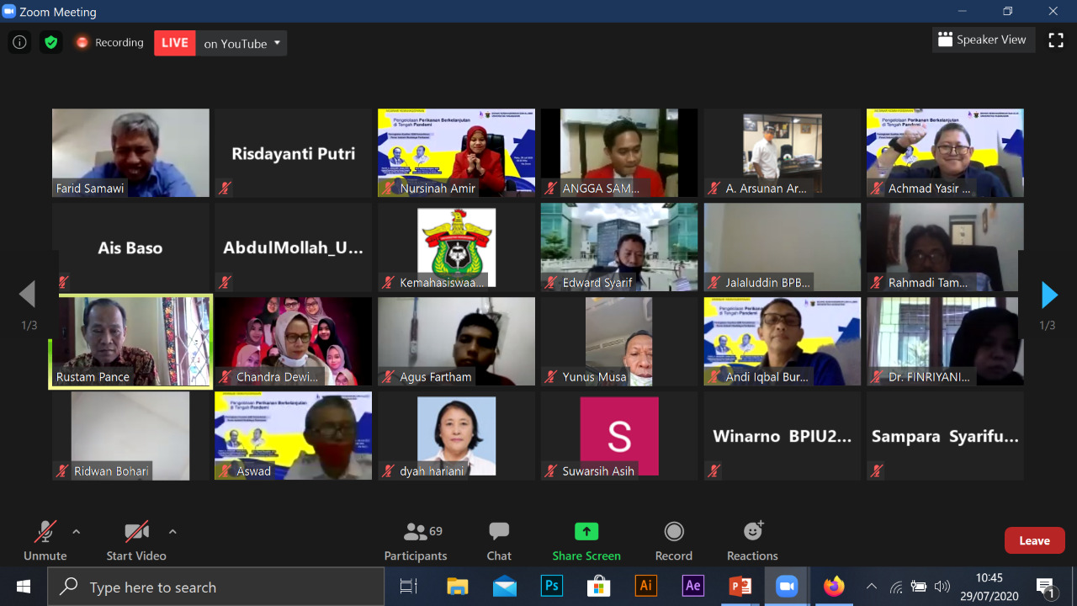This screenshot has width=1077, height=606.
Task: Open the Participants panel
Action: [416, 539]
